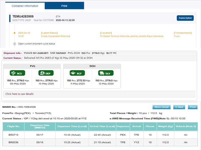Click the RCF status icon under DOH

[x=77, y=73]
